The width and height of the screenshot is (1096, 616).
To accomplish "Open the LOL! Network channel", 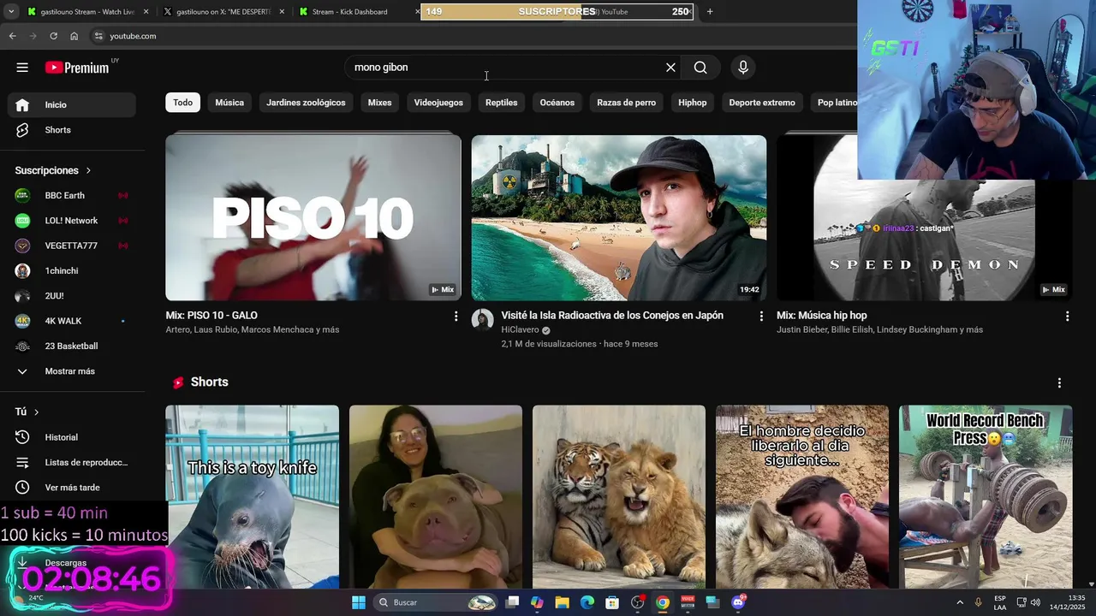I will coord(72,221).
